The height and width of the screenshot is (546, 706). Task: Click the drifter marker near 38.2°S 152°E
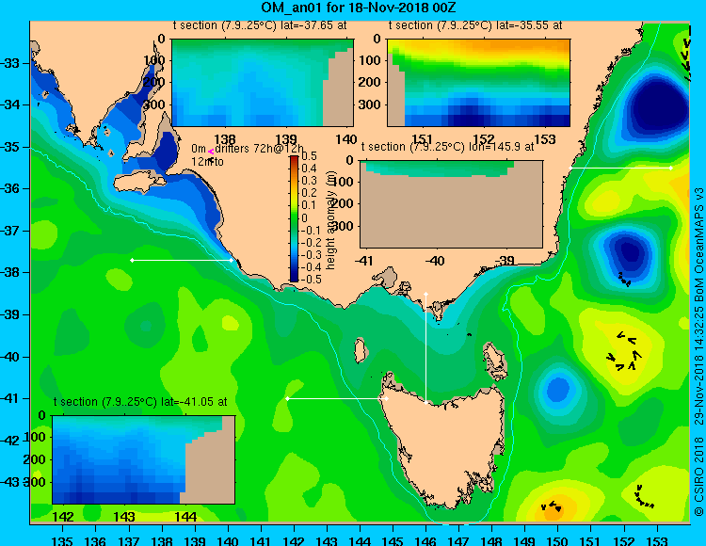pos(625,280)
